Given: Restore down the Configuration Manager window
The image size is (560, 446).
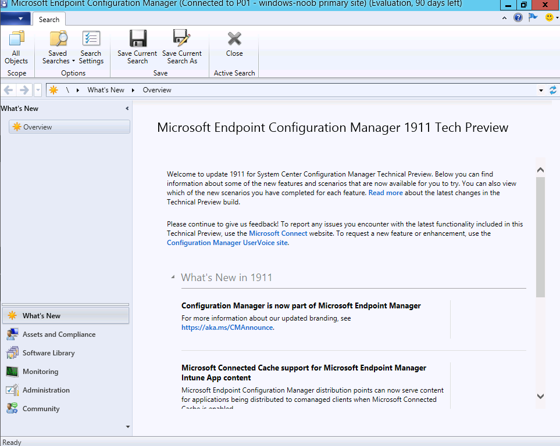Looking at the screenshot, I should tap(523, 5).
